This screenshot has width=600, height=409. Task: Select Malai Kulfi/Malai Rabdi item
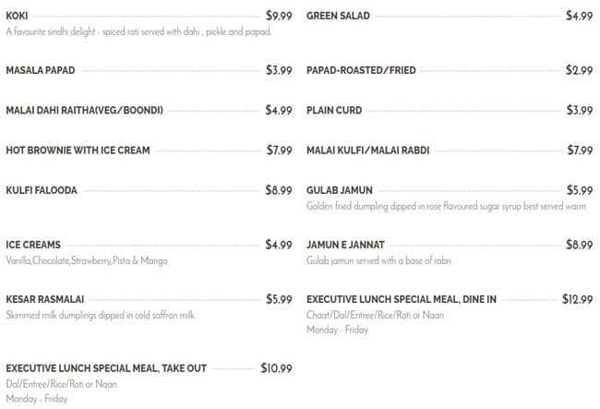pyautogui.click(x=367, y=150)
